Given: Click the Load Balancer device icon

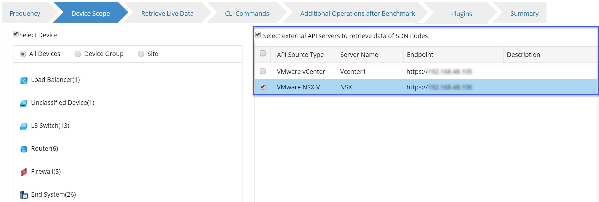Looking at the screenshot, I should click(x=24, y=80).
